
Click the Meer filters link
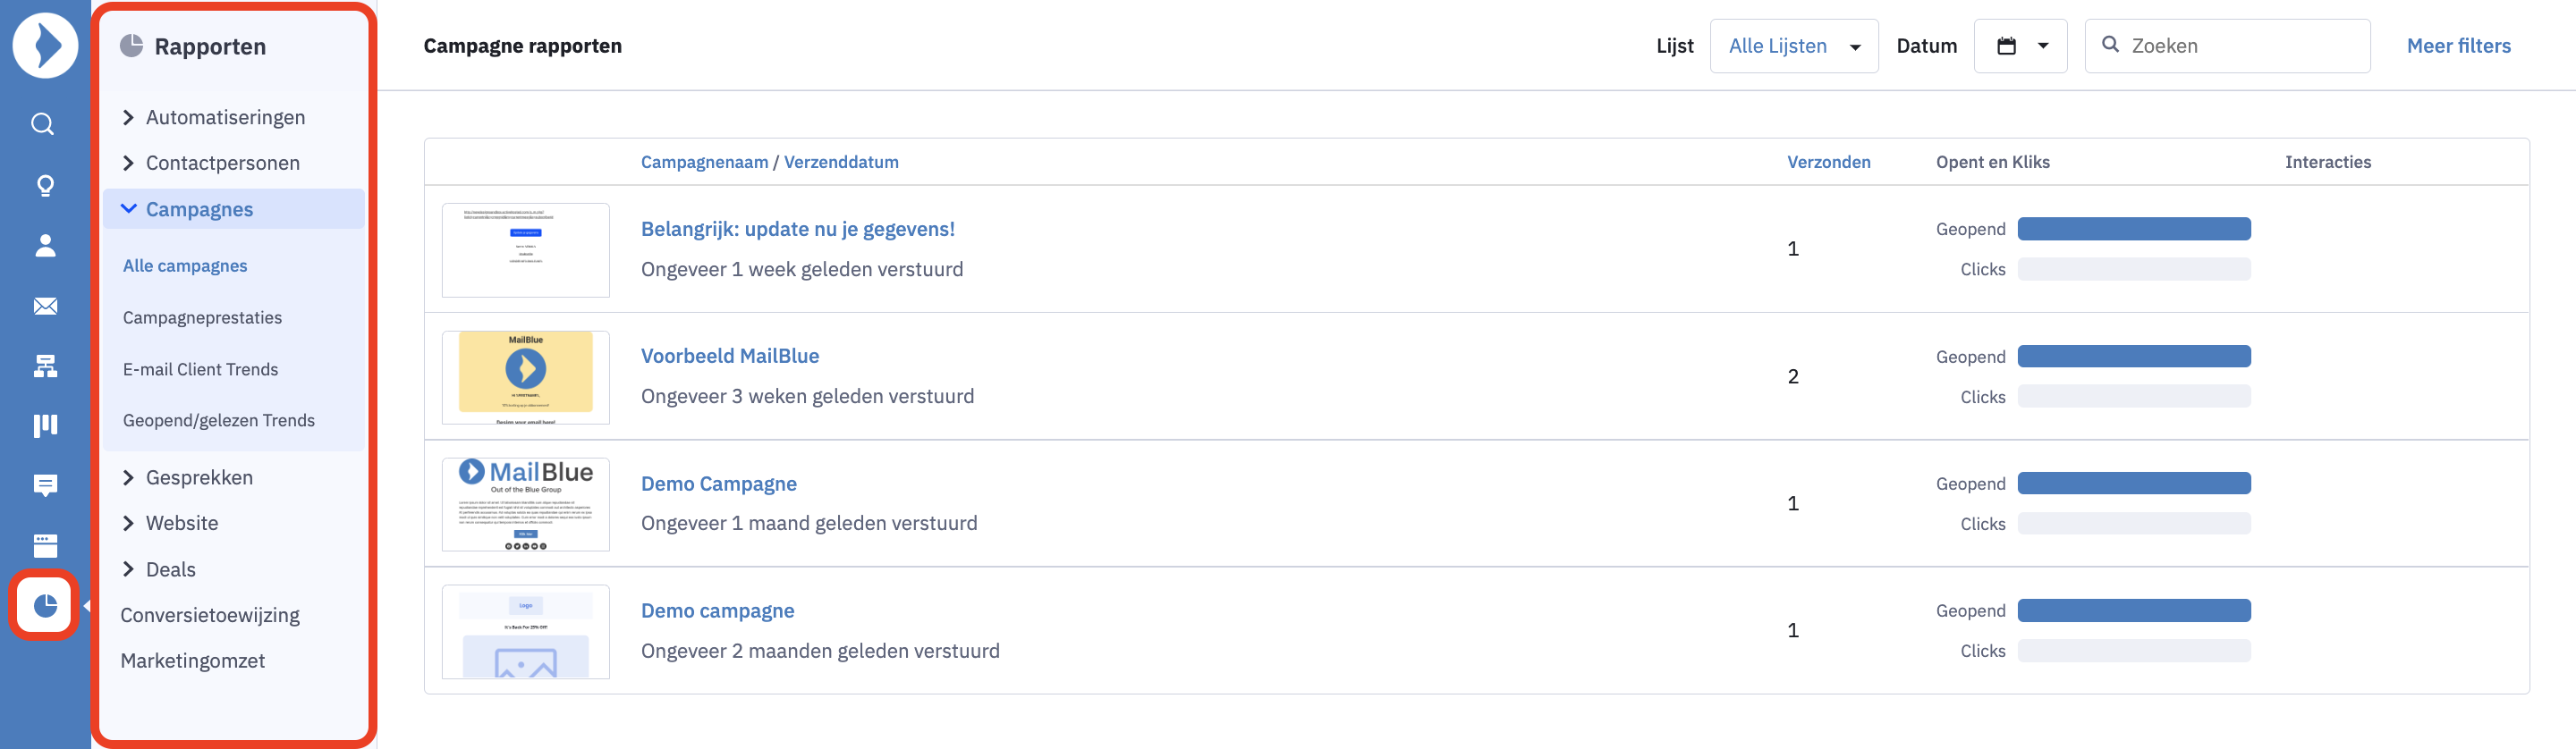coord(2458,46)
